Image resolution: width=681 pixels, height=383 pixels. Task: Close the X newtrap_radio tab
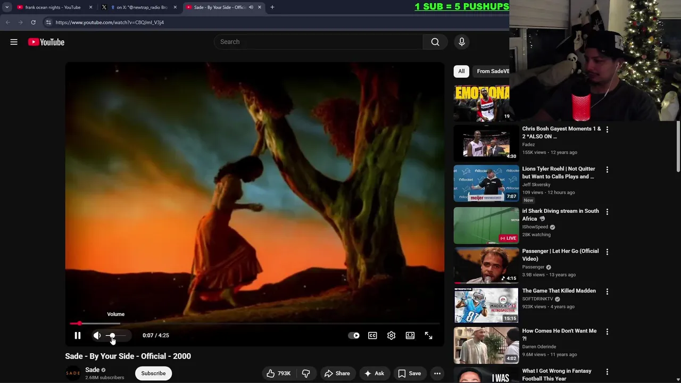coord(175,7)
